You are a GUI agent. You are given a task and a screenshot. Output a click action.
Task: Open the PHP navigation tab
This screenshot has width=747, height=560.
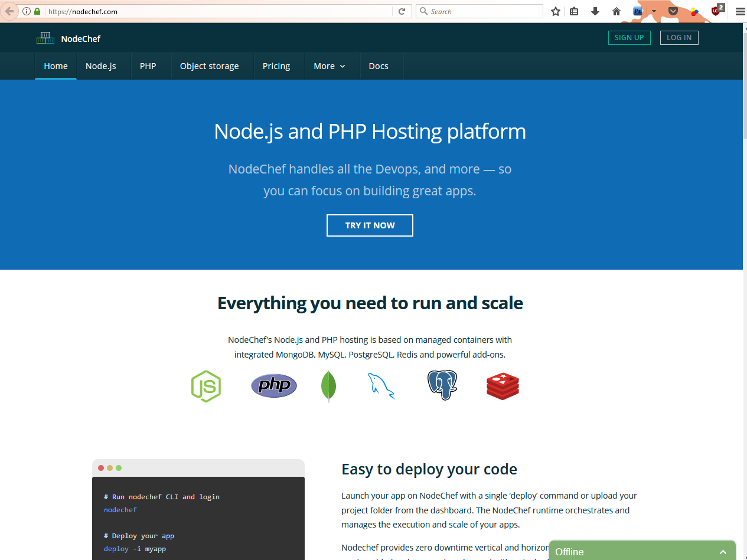click(148, 66)
